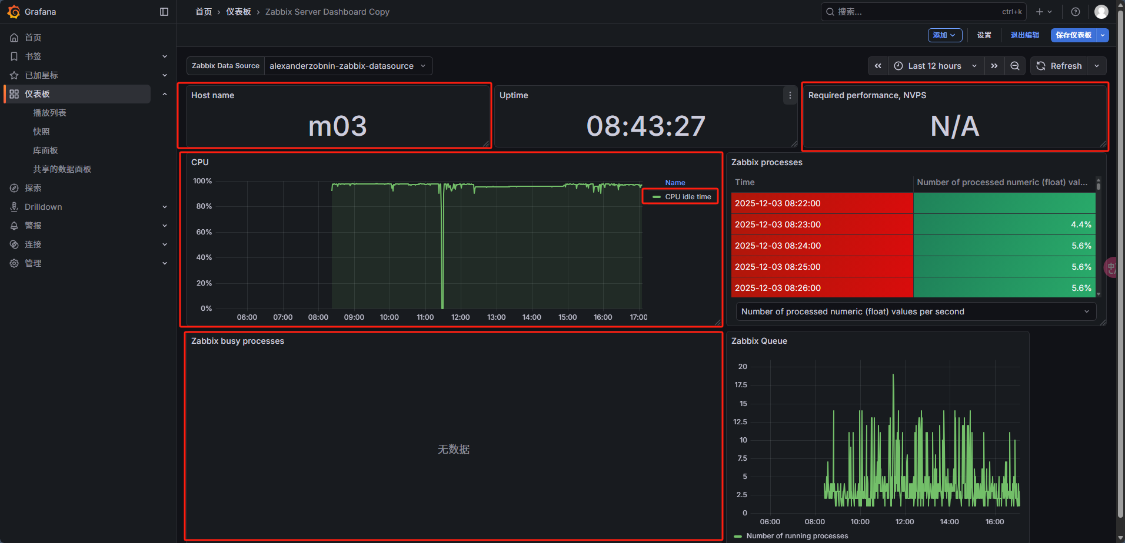Image resolution: width=1125 pixels, height=543 pixels.
Task: Open 共享的数据面板 sub-item
Action: pos(62,169)
